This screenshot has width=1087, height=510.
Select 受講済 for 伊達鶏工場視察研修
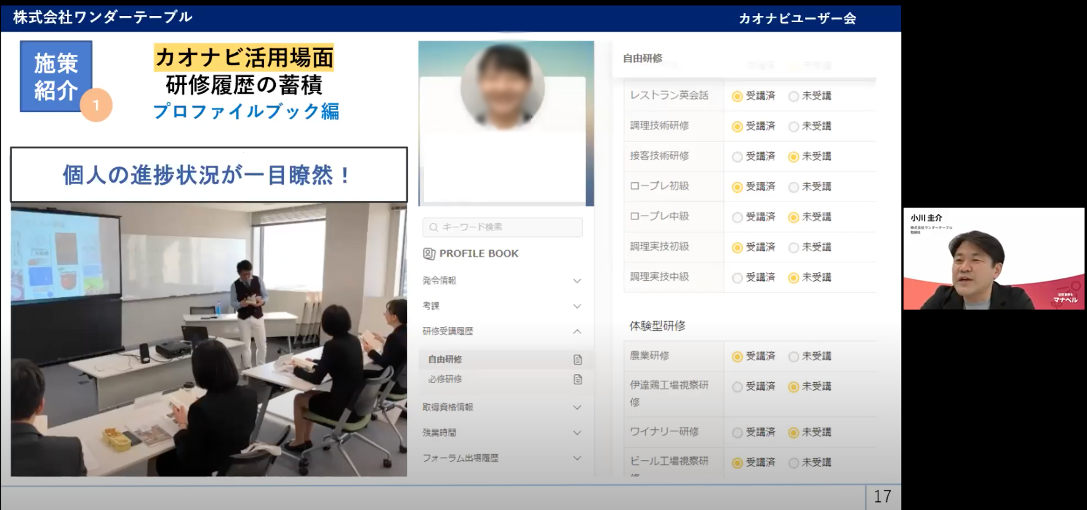737,387
